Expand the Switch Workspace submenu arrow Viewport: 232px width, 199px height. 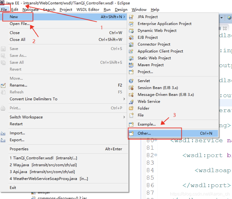point(124,117)
